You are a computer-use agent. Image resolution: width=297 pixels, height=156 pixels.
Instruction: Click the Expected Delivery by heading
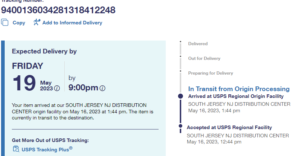pos(44,51)
